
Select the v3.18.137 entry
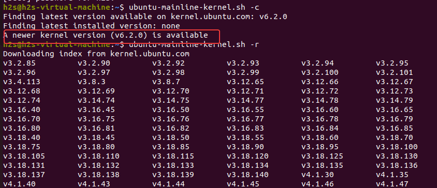click(24, 175)
